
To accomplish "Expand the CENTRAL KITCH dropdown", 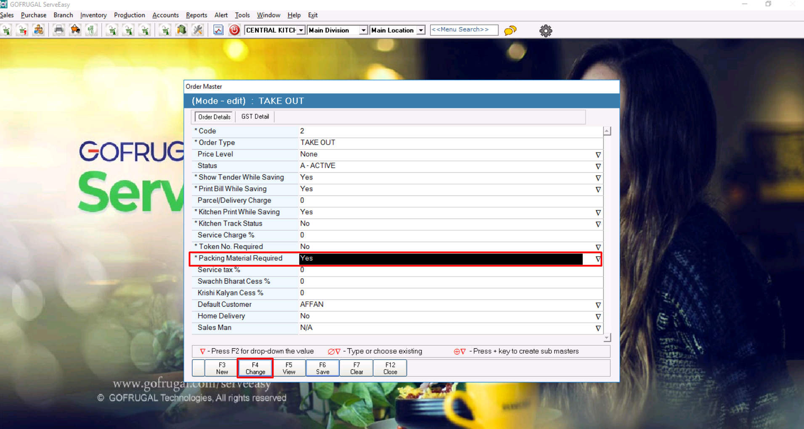I will (x=301, y=30).
